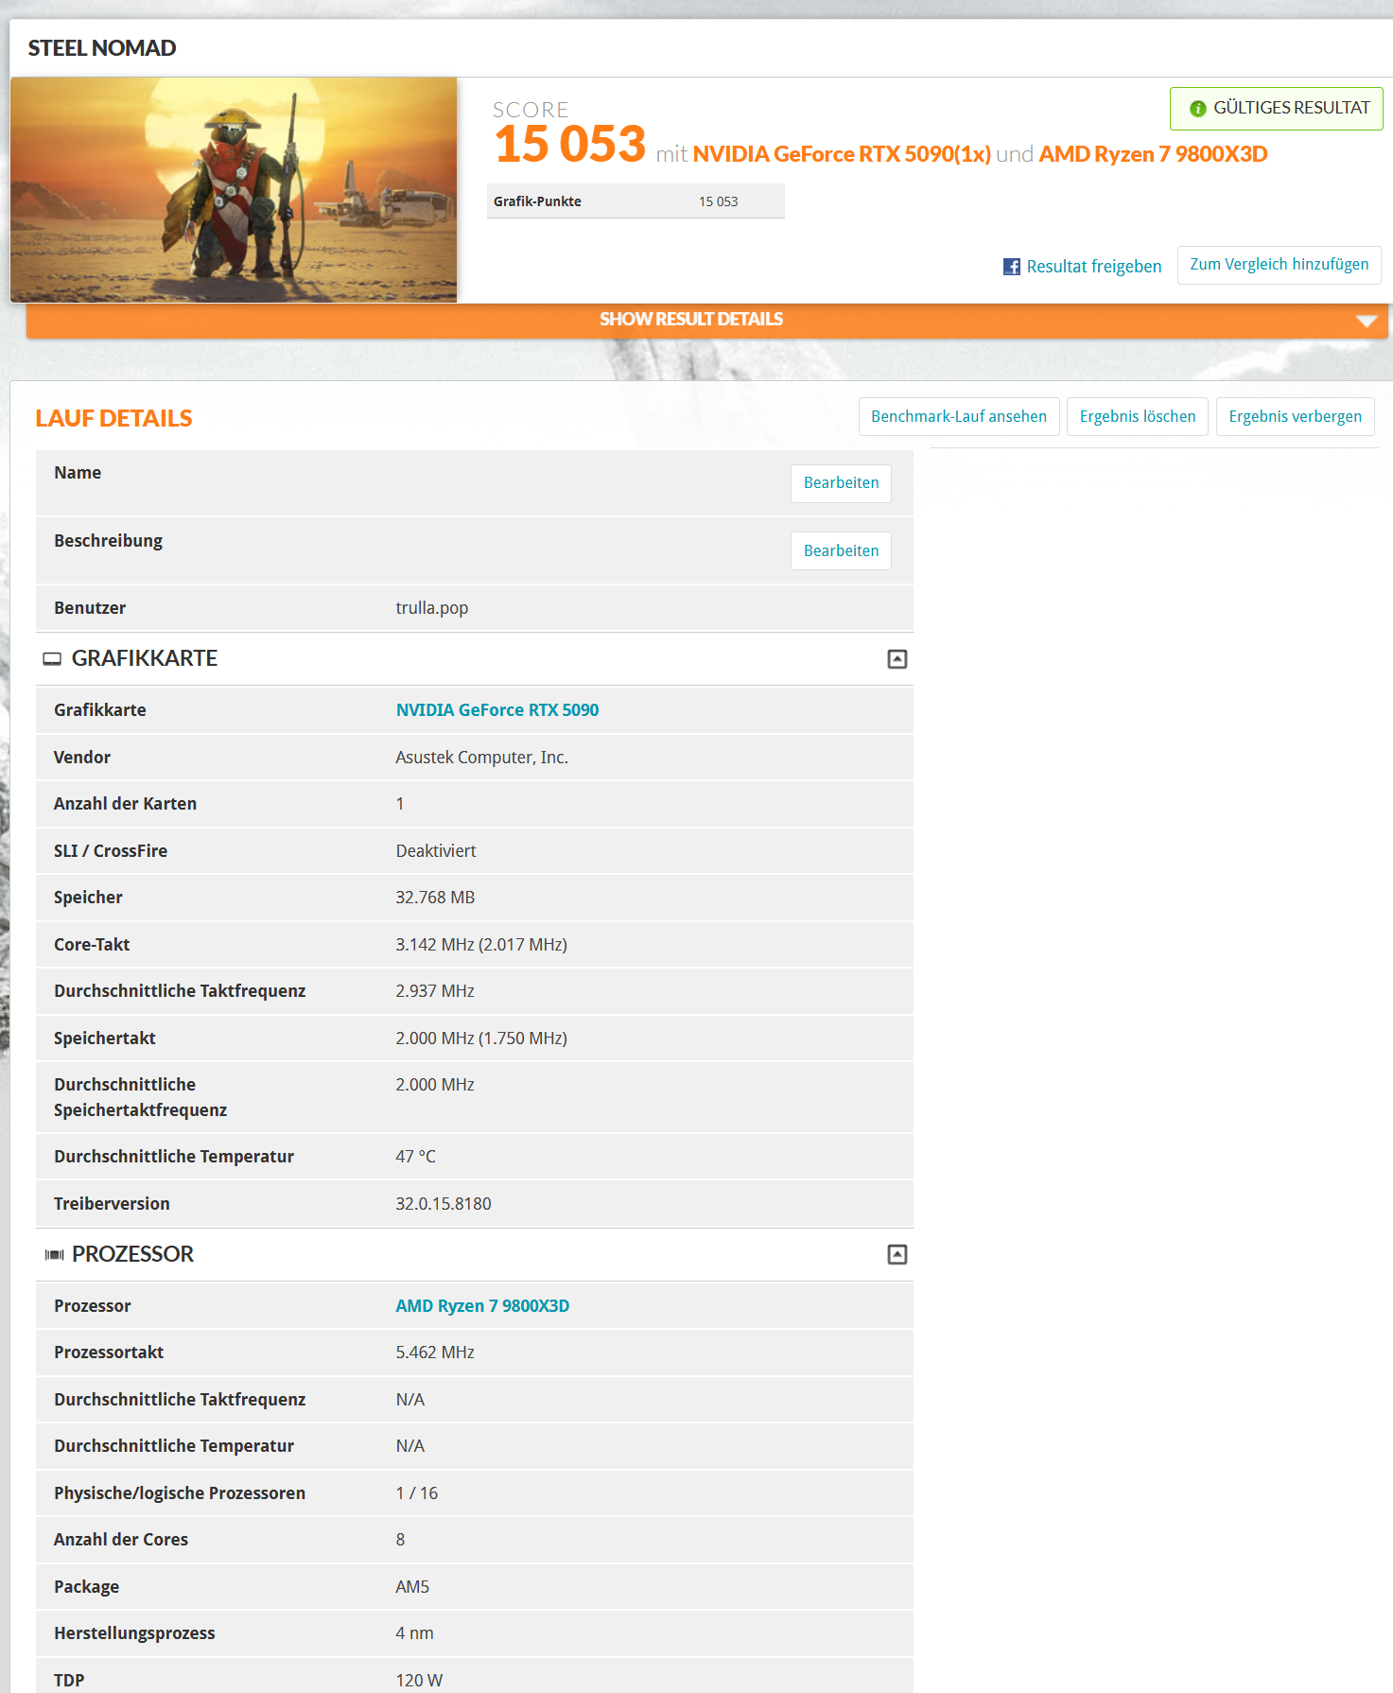The width and height of the screenshot is (1393, 1693).
Task: Click username trulla.pop
Action: [x=431, y=608]
